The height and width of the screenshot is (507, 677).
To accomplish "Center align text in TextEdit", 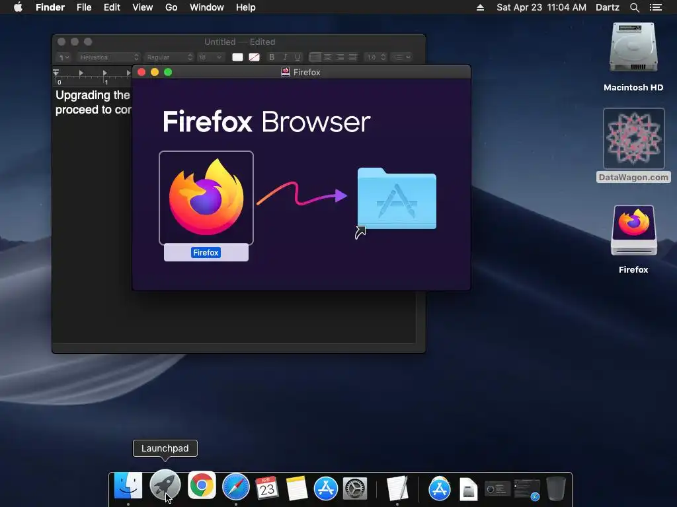I will (328, 57).
